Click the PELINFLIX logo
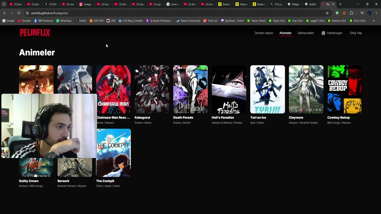The height and width of the screenshot is (214, 381). [35, 33]
